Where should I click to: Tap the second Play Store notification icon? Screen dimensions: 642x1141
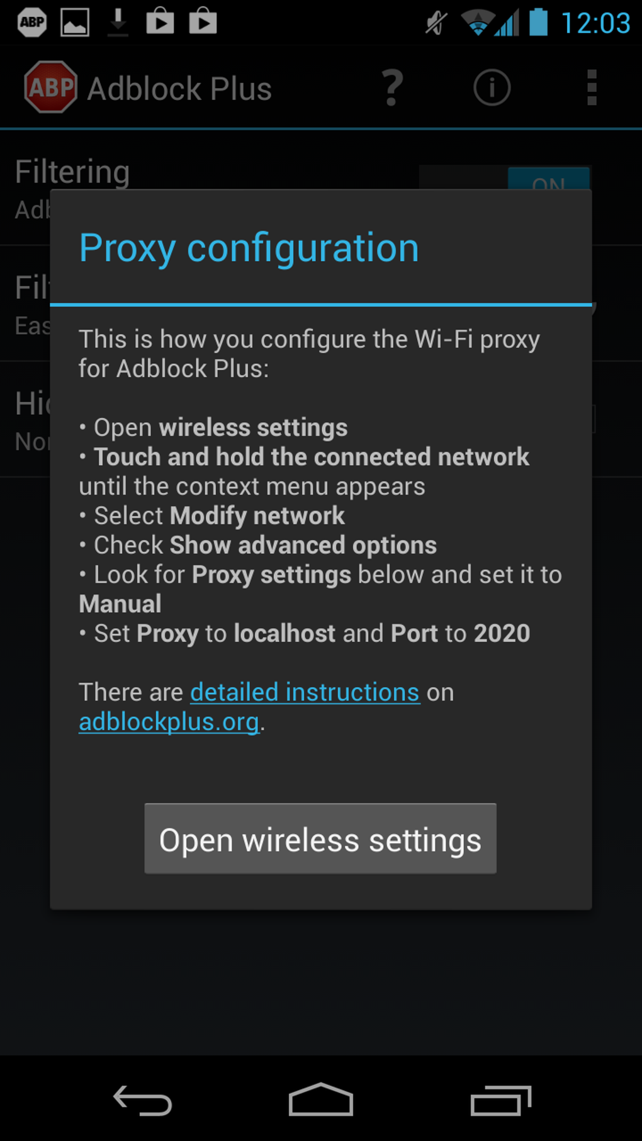click(203, 21)
